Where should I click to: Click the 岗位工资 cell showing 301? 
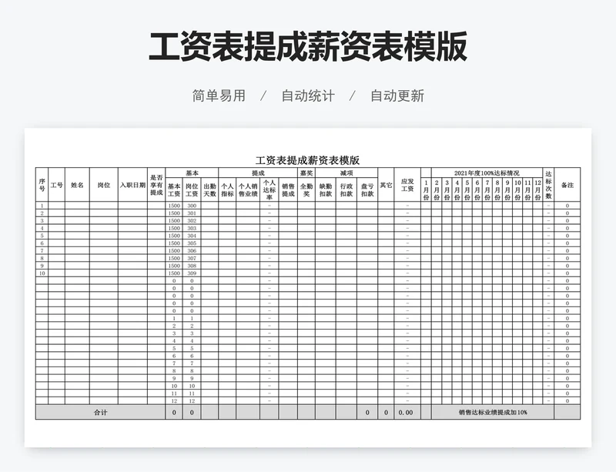[x=192, y=213]
